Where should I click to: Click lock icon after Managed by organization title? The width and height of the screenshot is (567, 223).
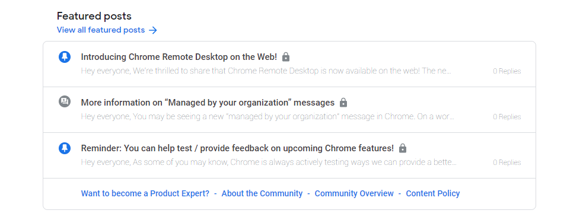pos(343,103)
